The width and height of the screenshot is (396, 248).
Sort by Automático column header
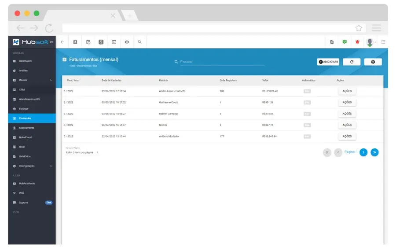point(308,81)
